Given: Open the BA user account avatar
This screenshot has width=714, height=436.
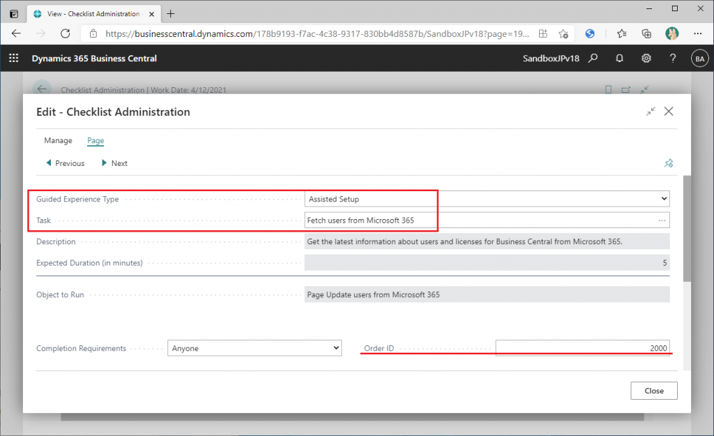Looking at the screenshot, I should pyautogui.click(x=700, y=59).
